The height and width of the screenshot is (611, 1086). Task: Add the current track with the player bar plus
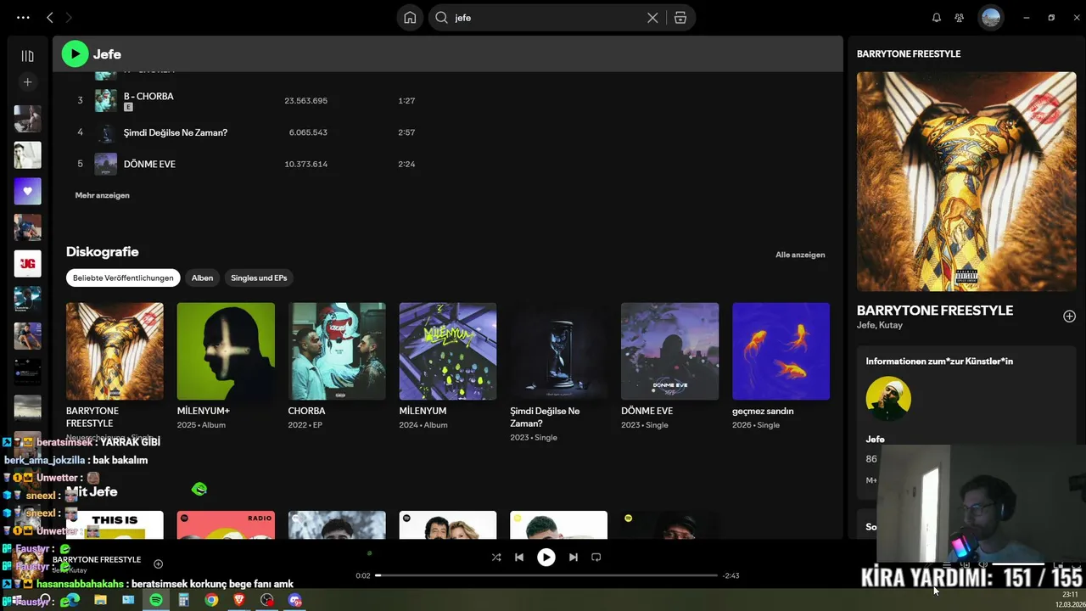158,563
